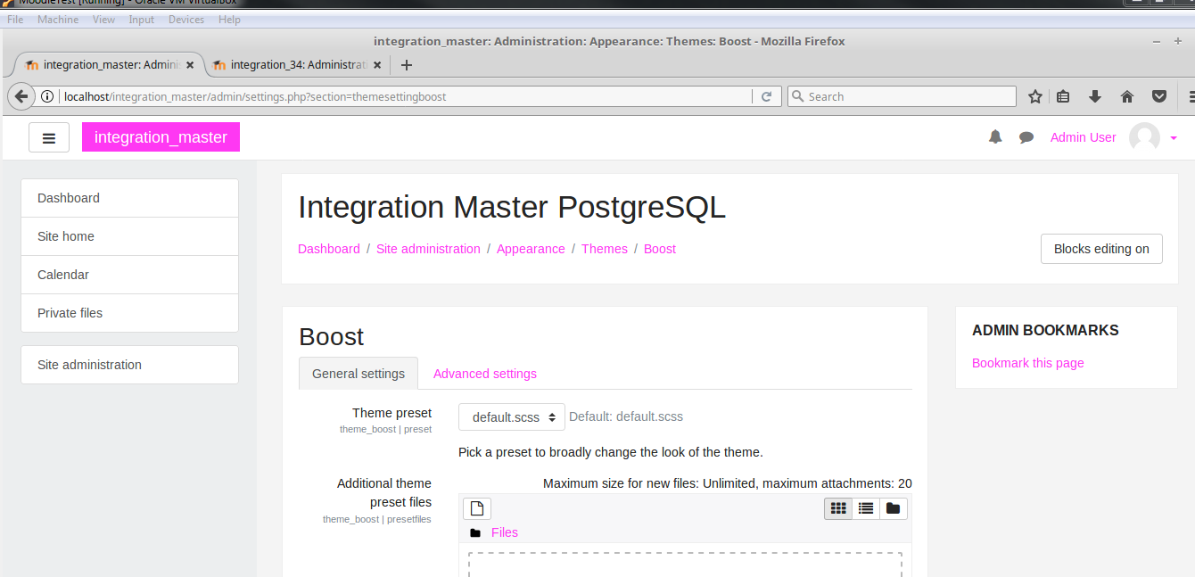Open the Firefox downloads arrow icon

(1095, 96)
